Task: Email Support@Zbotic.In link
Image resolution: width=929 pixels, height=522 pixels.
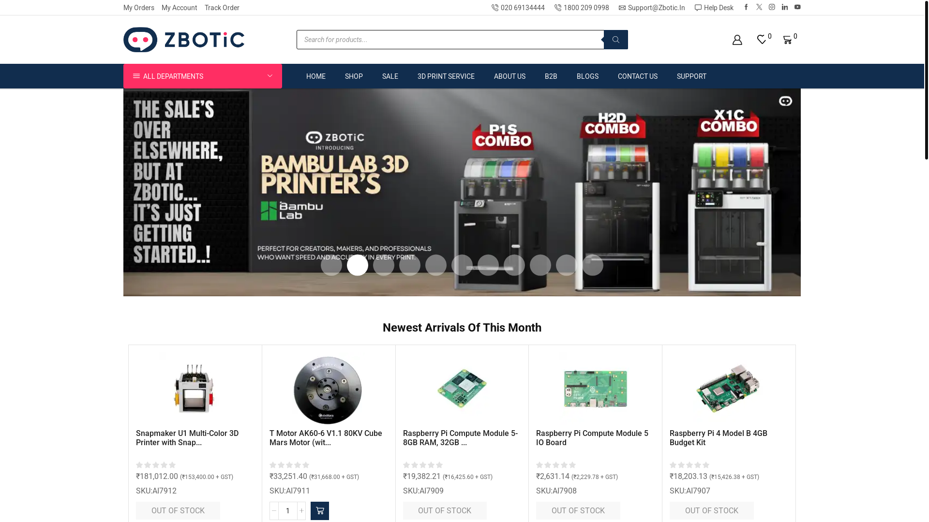Action: (x=652, y=8)
